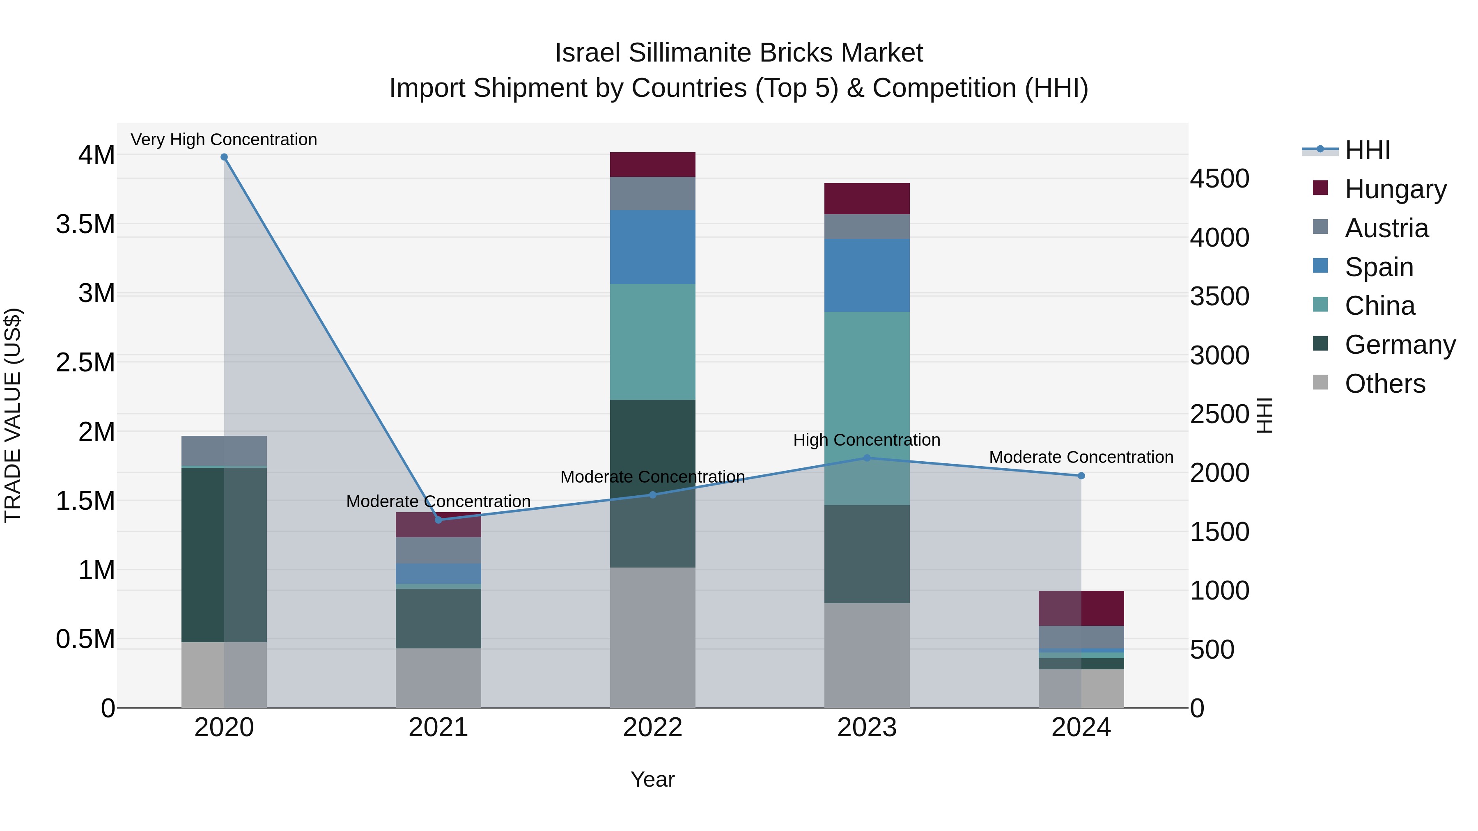Click the 'TRADE VALUE (US$)' axis title
1478x831 pixels.
coord(13,415)
